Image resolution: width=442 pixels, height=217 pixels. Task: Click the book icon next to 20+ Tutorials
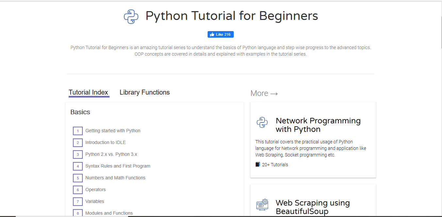tap(257, 164)
